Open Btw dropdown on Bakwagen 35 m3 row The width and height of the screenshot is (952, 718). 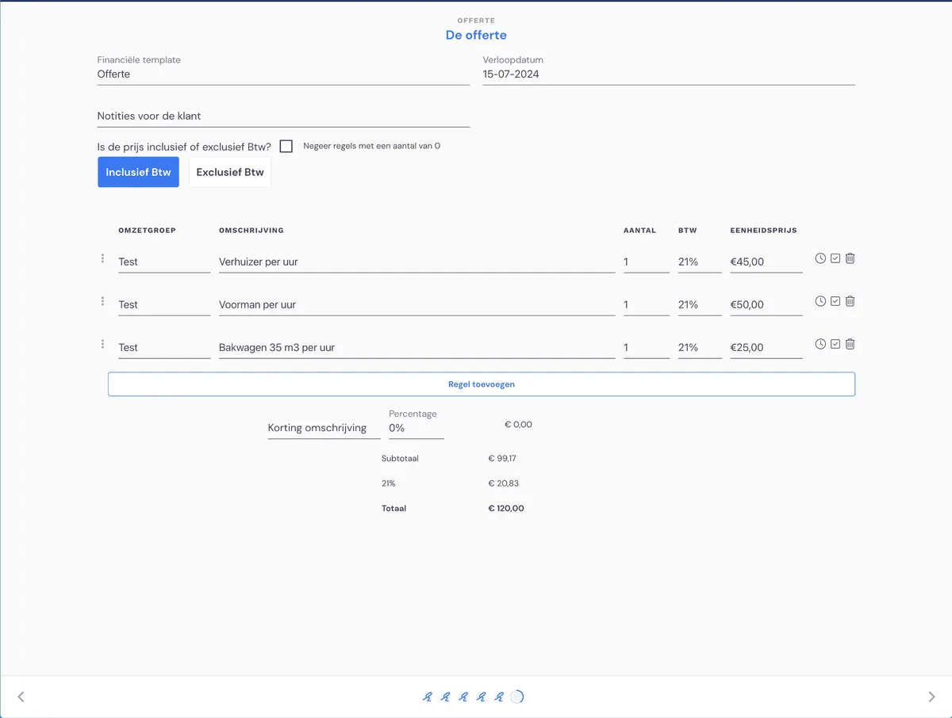[700, 348]
